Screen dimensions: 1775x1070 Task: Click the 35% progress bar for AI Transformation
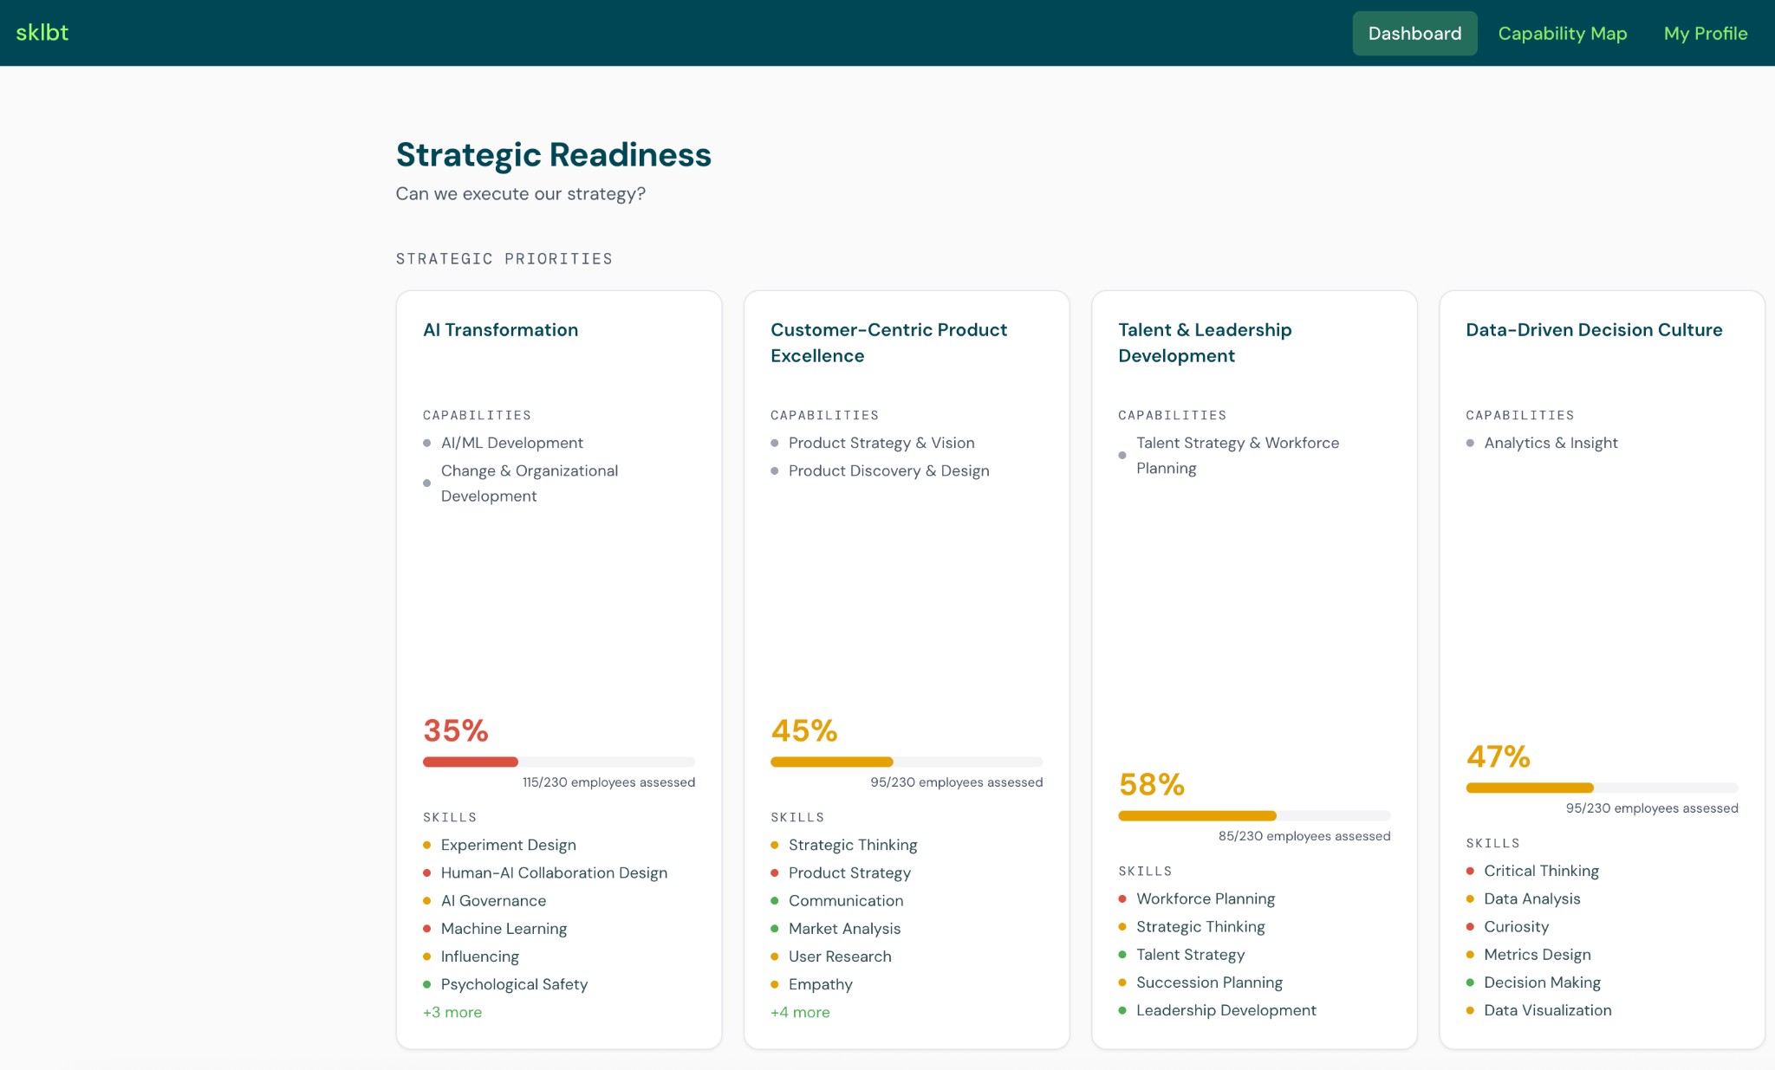[557, 762]
